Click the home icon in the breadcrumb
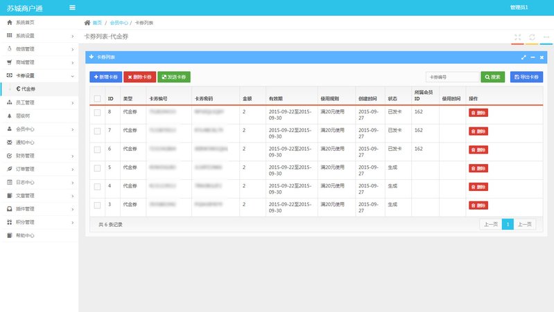 point(87,23)
